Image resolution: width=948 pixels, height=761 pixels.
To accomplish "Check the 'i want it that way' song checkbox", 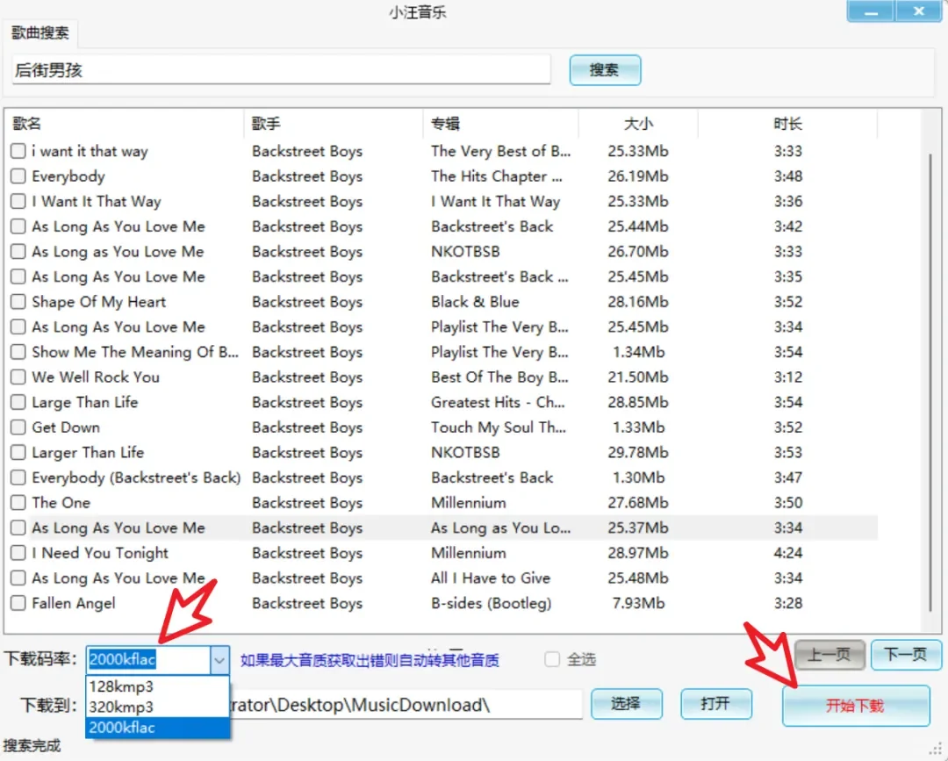I will [x=18, y=150].
